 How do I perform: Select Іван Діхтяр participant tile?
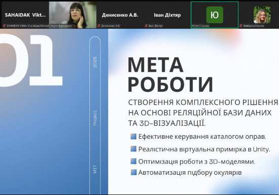pos(167,15)
